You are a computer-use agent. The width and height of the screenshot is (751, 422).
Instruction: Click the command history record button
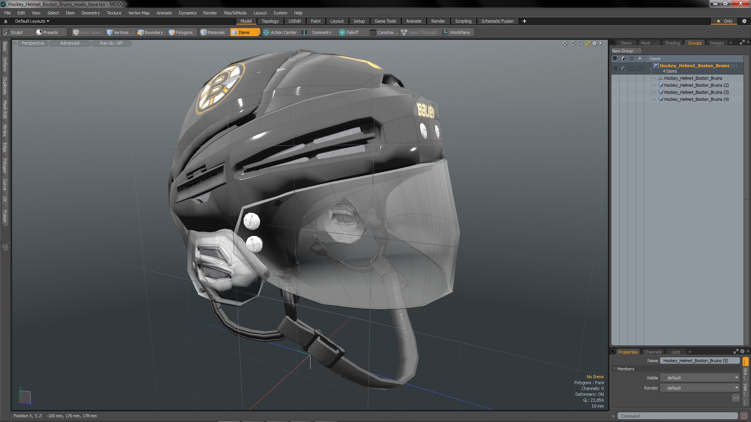point(744,416)
